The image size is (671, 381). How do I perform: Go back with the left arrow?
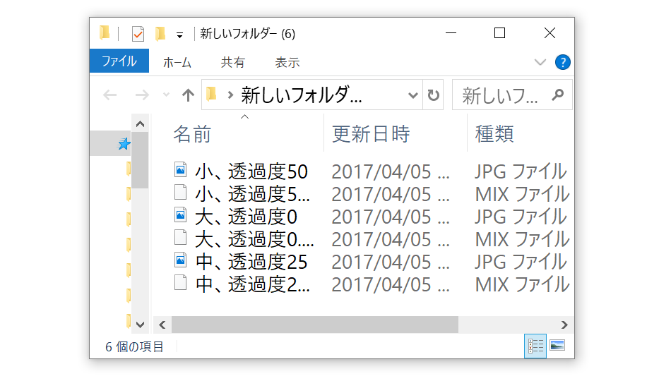click(110, 95)
